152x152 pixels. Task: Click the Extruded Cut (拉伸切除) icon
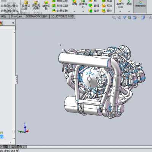click(26, 5)
